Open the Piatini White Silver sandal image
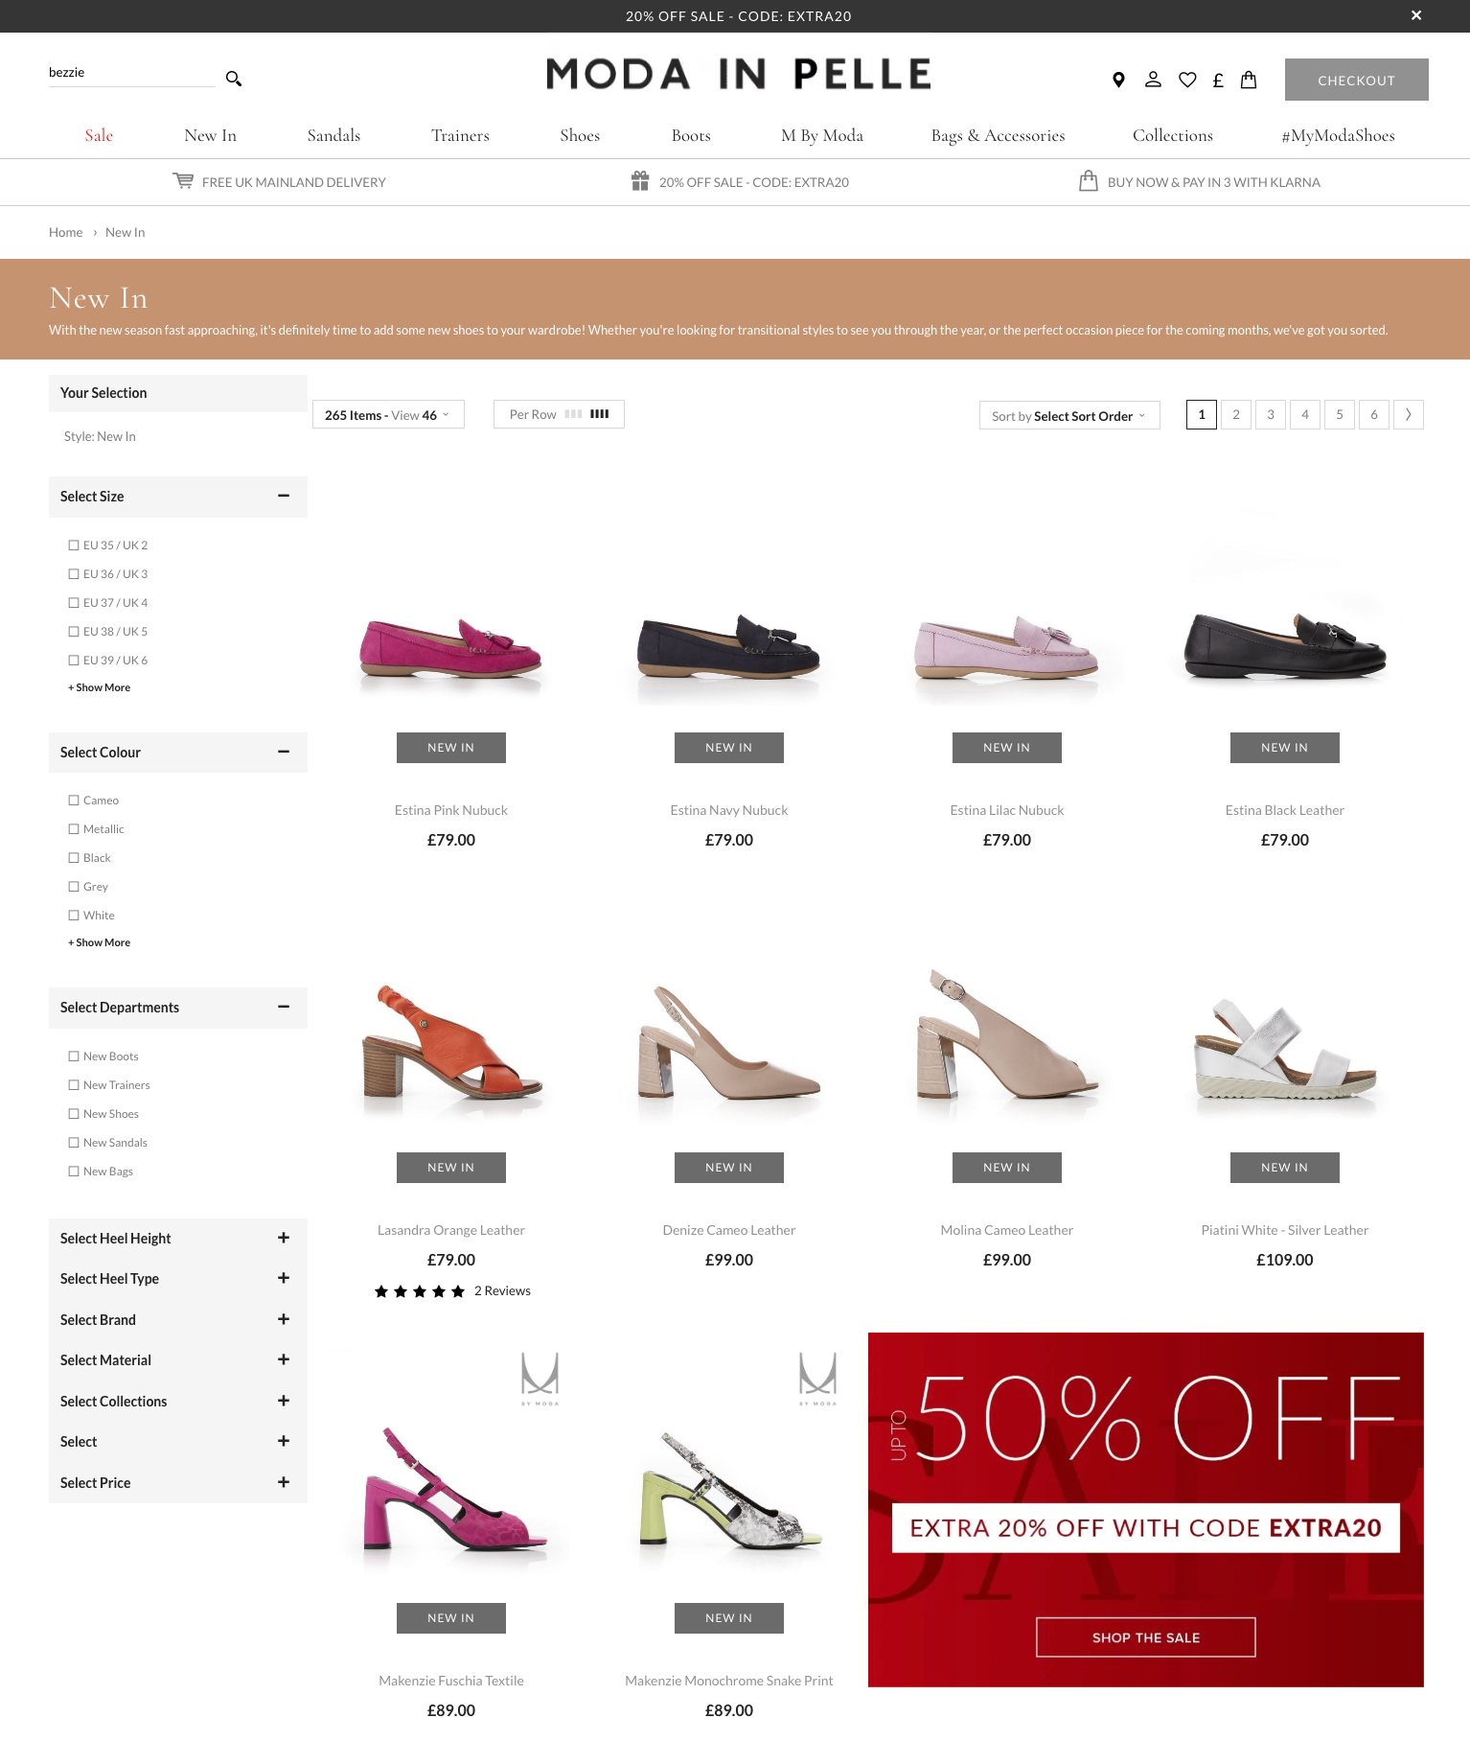The height and width of the screenshot is (1741, 1470). 1285,1050
